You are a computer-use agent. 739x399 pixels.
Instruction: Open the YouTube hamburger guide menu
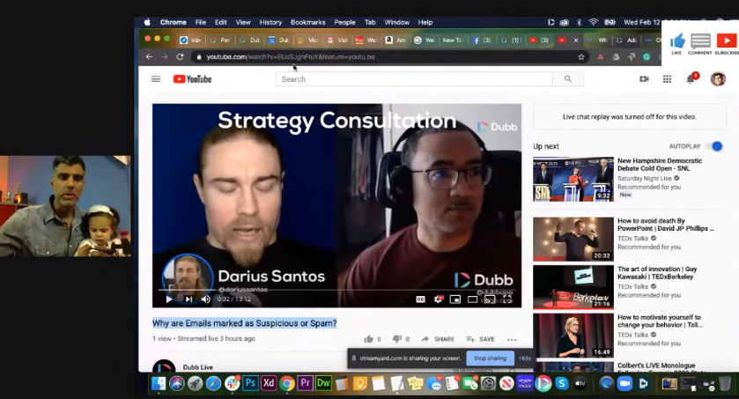tap(156, 79)
